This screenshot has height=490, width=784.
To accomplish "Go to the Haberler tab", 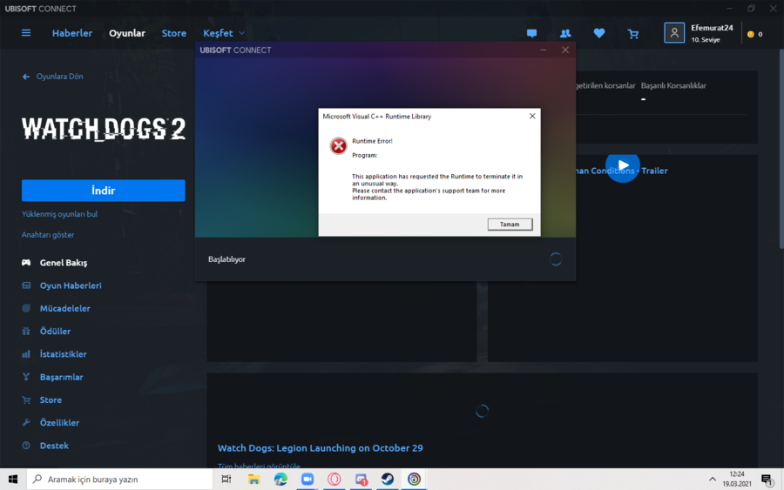I will 72,33.
